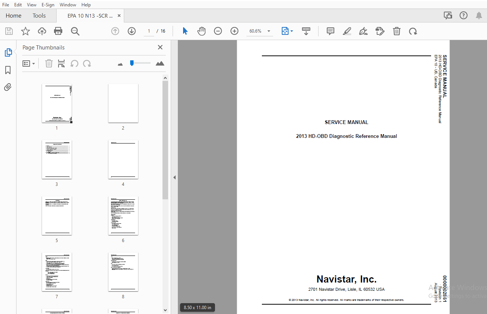Select the page 3 thumbnail
Screen dimensions: 487x314
coord(57,160)
